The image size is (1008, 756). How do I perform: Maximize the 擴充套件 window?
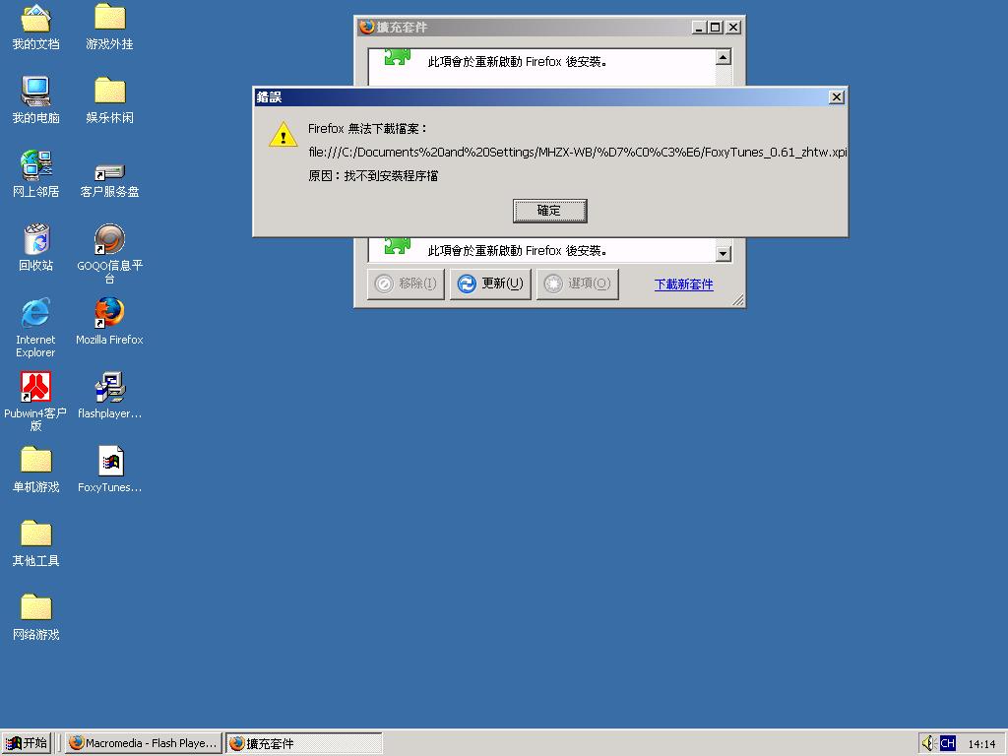(716, 27)
